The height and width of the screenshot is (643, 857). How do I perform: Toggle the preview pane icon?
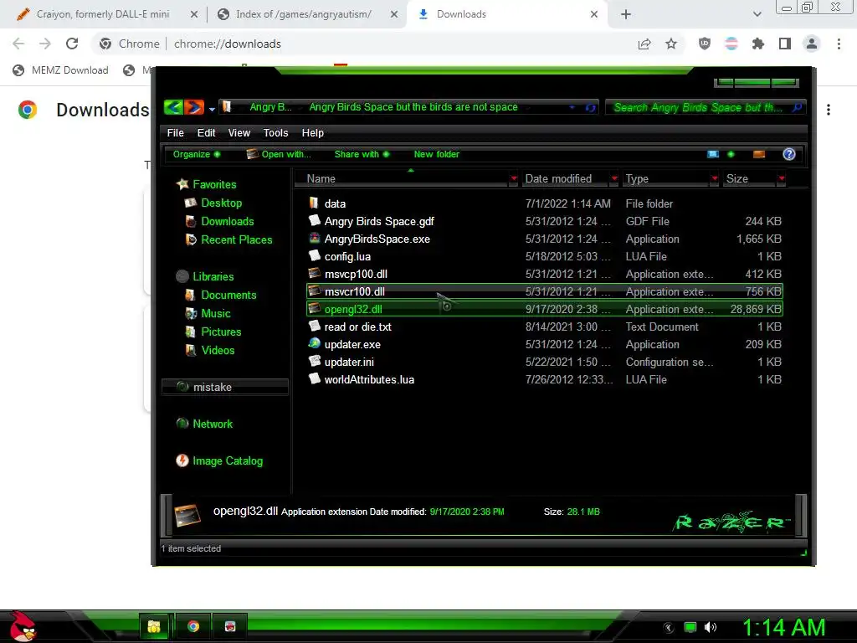[758, 154]
